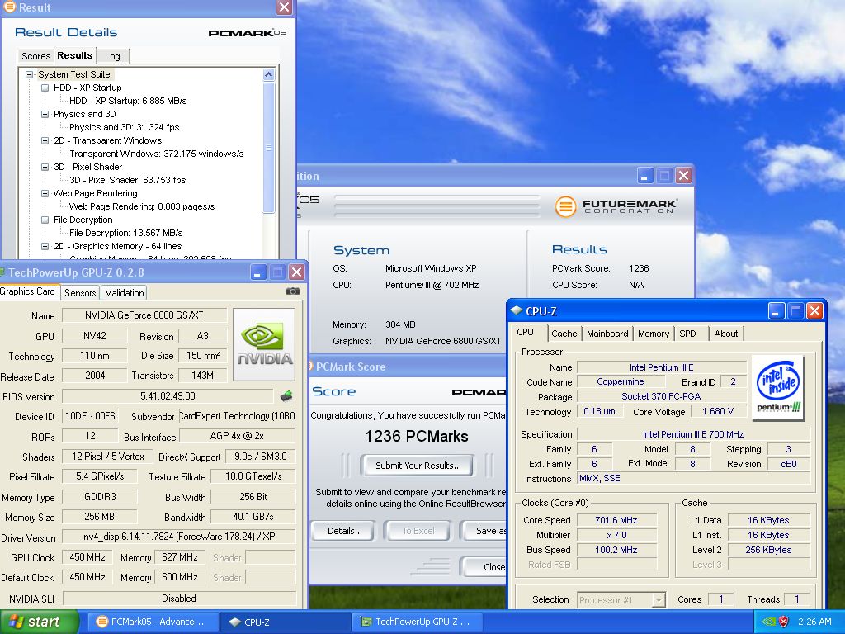Screen dimensions: 845x634
Task: Select the TechPowerUp GPU-Z taskbar button
Action: [x=418, y=622]
